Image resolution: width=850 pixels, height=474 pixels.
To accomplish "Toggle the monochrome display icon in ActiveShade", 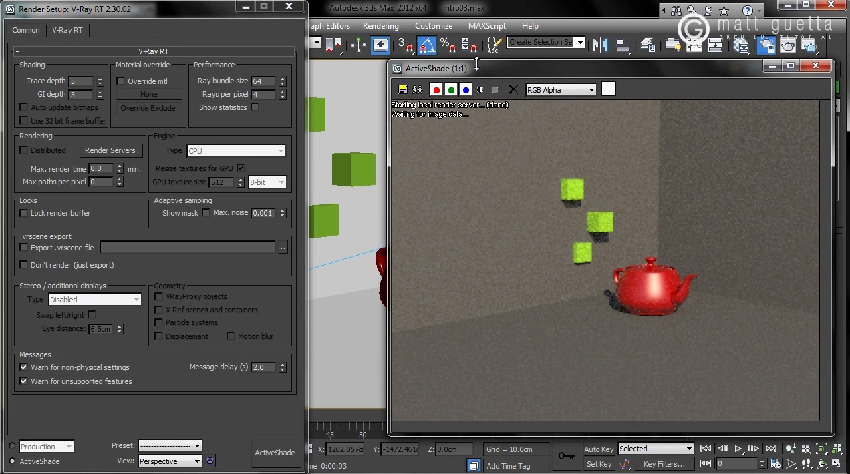I will click(x=495, y=89).
